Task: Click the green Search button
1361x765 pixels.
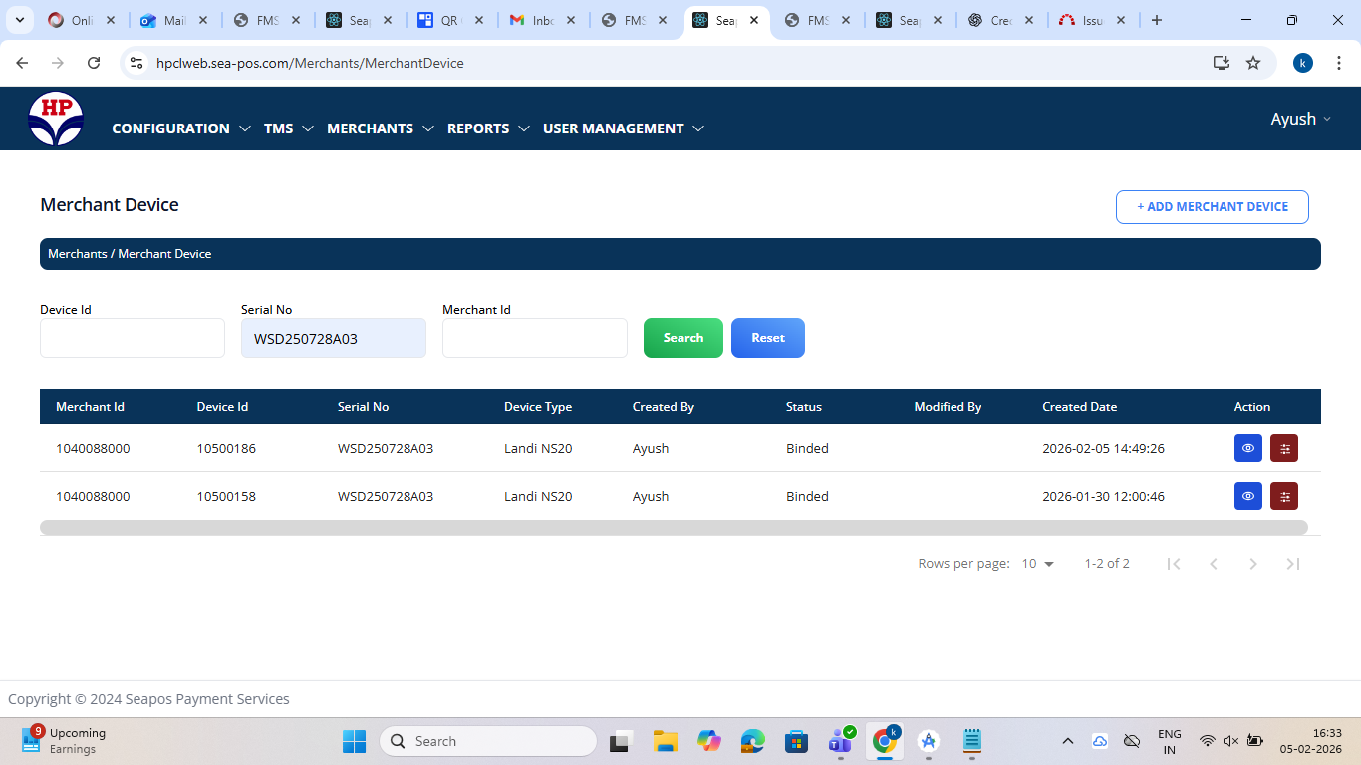Action: (682, 338)
